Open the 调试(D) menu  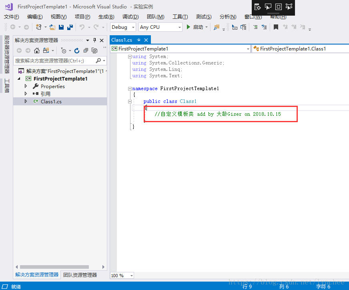click(x=130, y=17)
